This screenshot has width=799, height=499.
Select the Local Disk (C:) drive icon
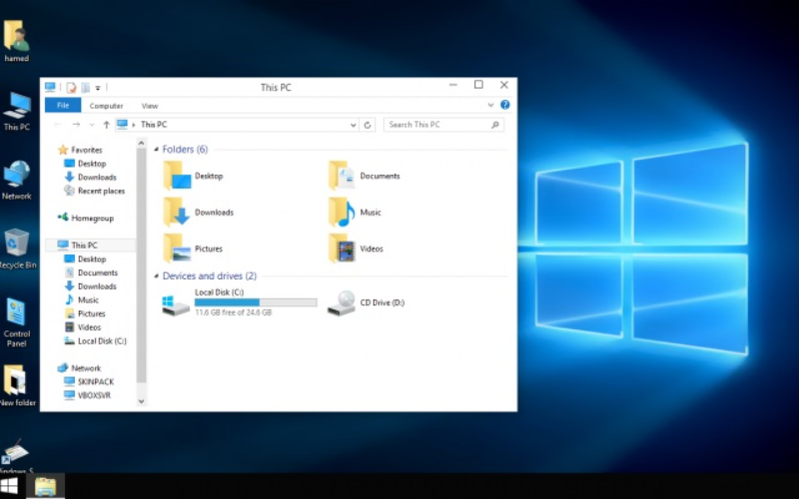point(176,304)
